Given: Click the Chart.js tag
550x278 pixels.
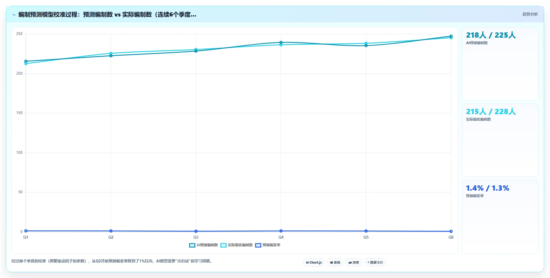Looking at the screenshot, I should pos(314,262).
